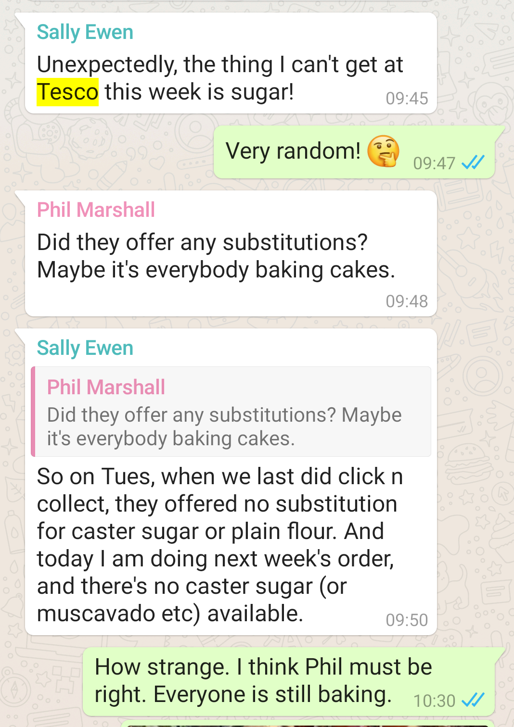Open Sally Ewen's profile from the Tesco message
Screen dimensions: 514x727
pos(85,32)
